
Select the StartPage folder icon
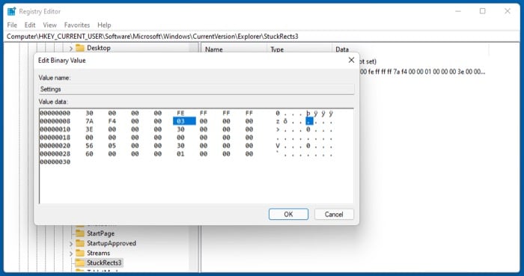[80, 233]
